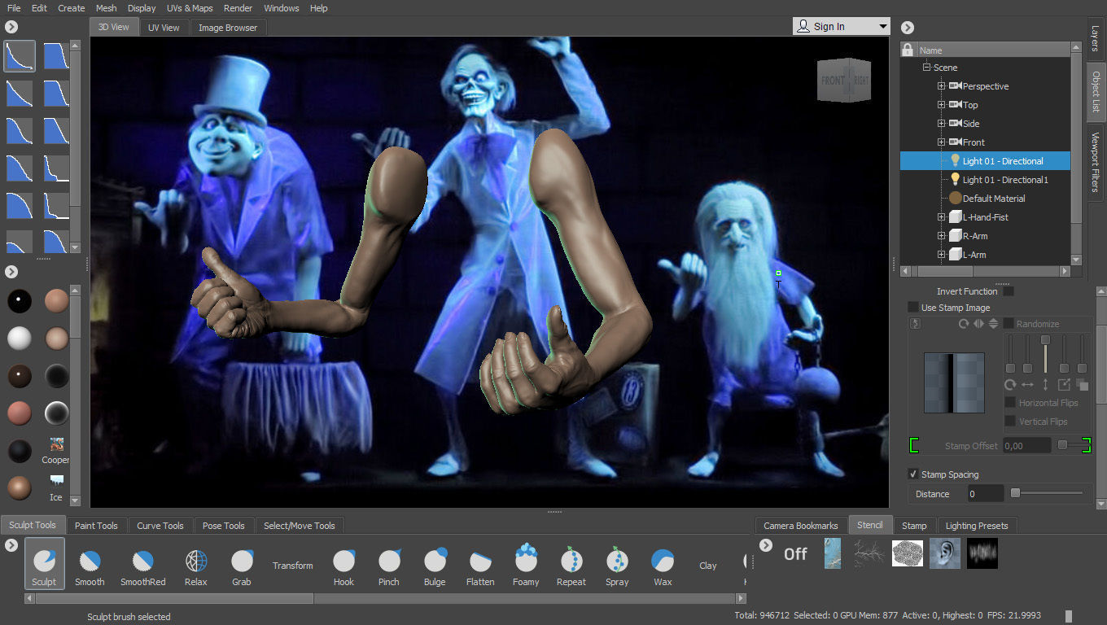
Task: Open the Lighting Presets tab
Action: pyautogui.click(x=977, y=526)
